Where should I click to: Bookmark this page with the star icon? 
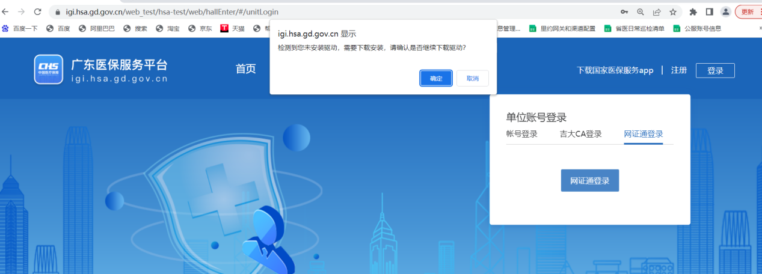[673, 12]
